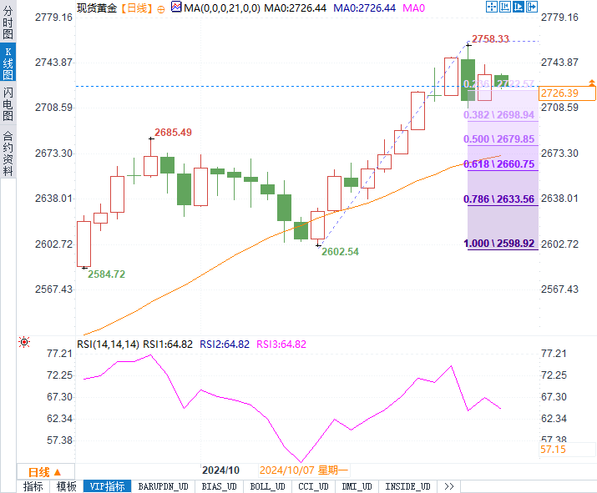Screen dimensions: 597x493
Task: Click the red sun icon beside RSI
Action: [24, 342]
